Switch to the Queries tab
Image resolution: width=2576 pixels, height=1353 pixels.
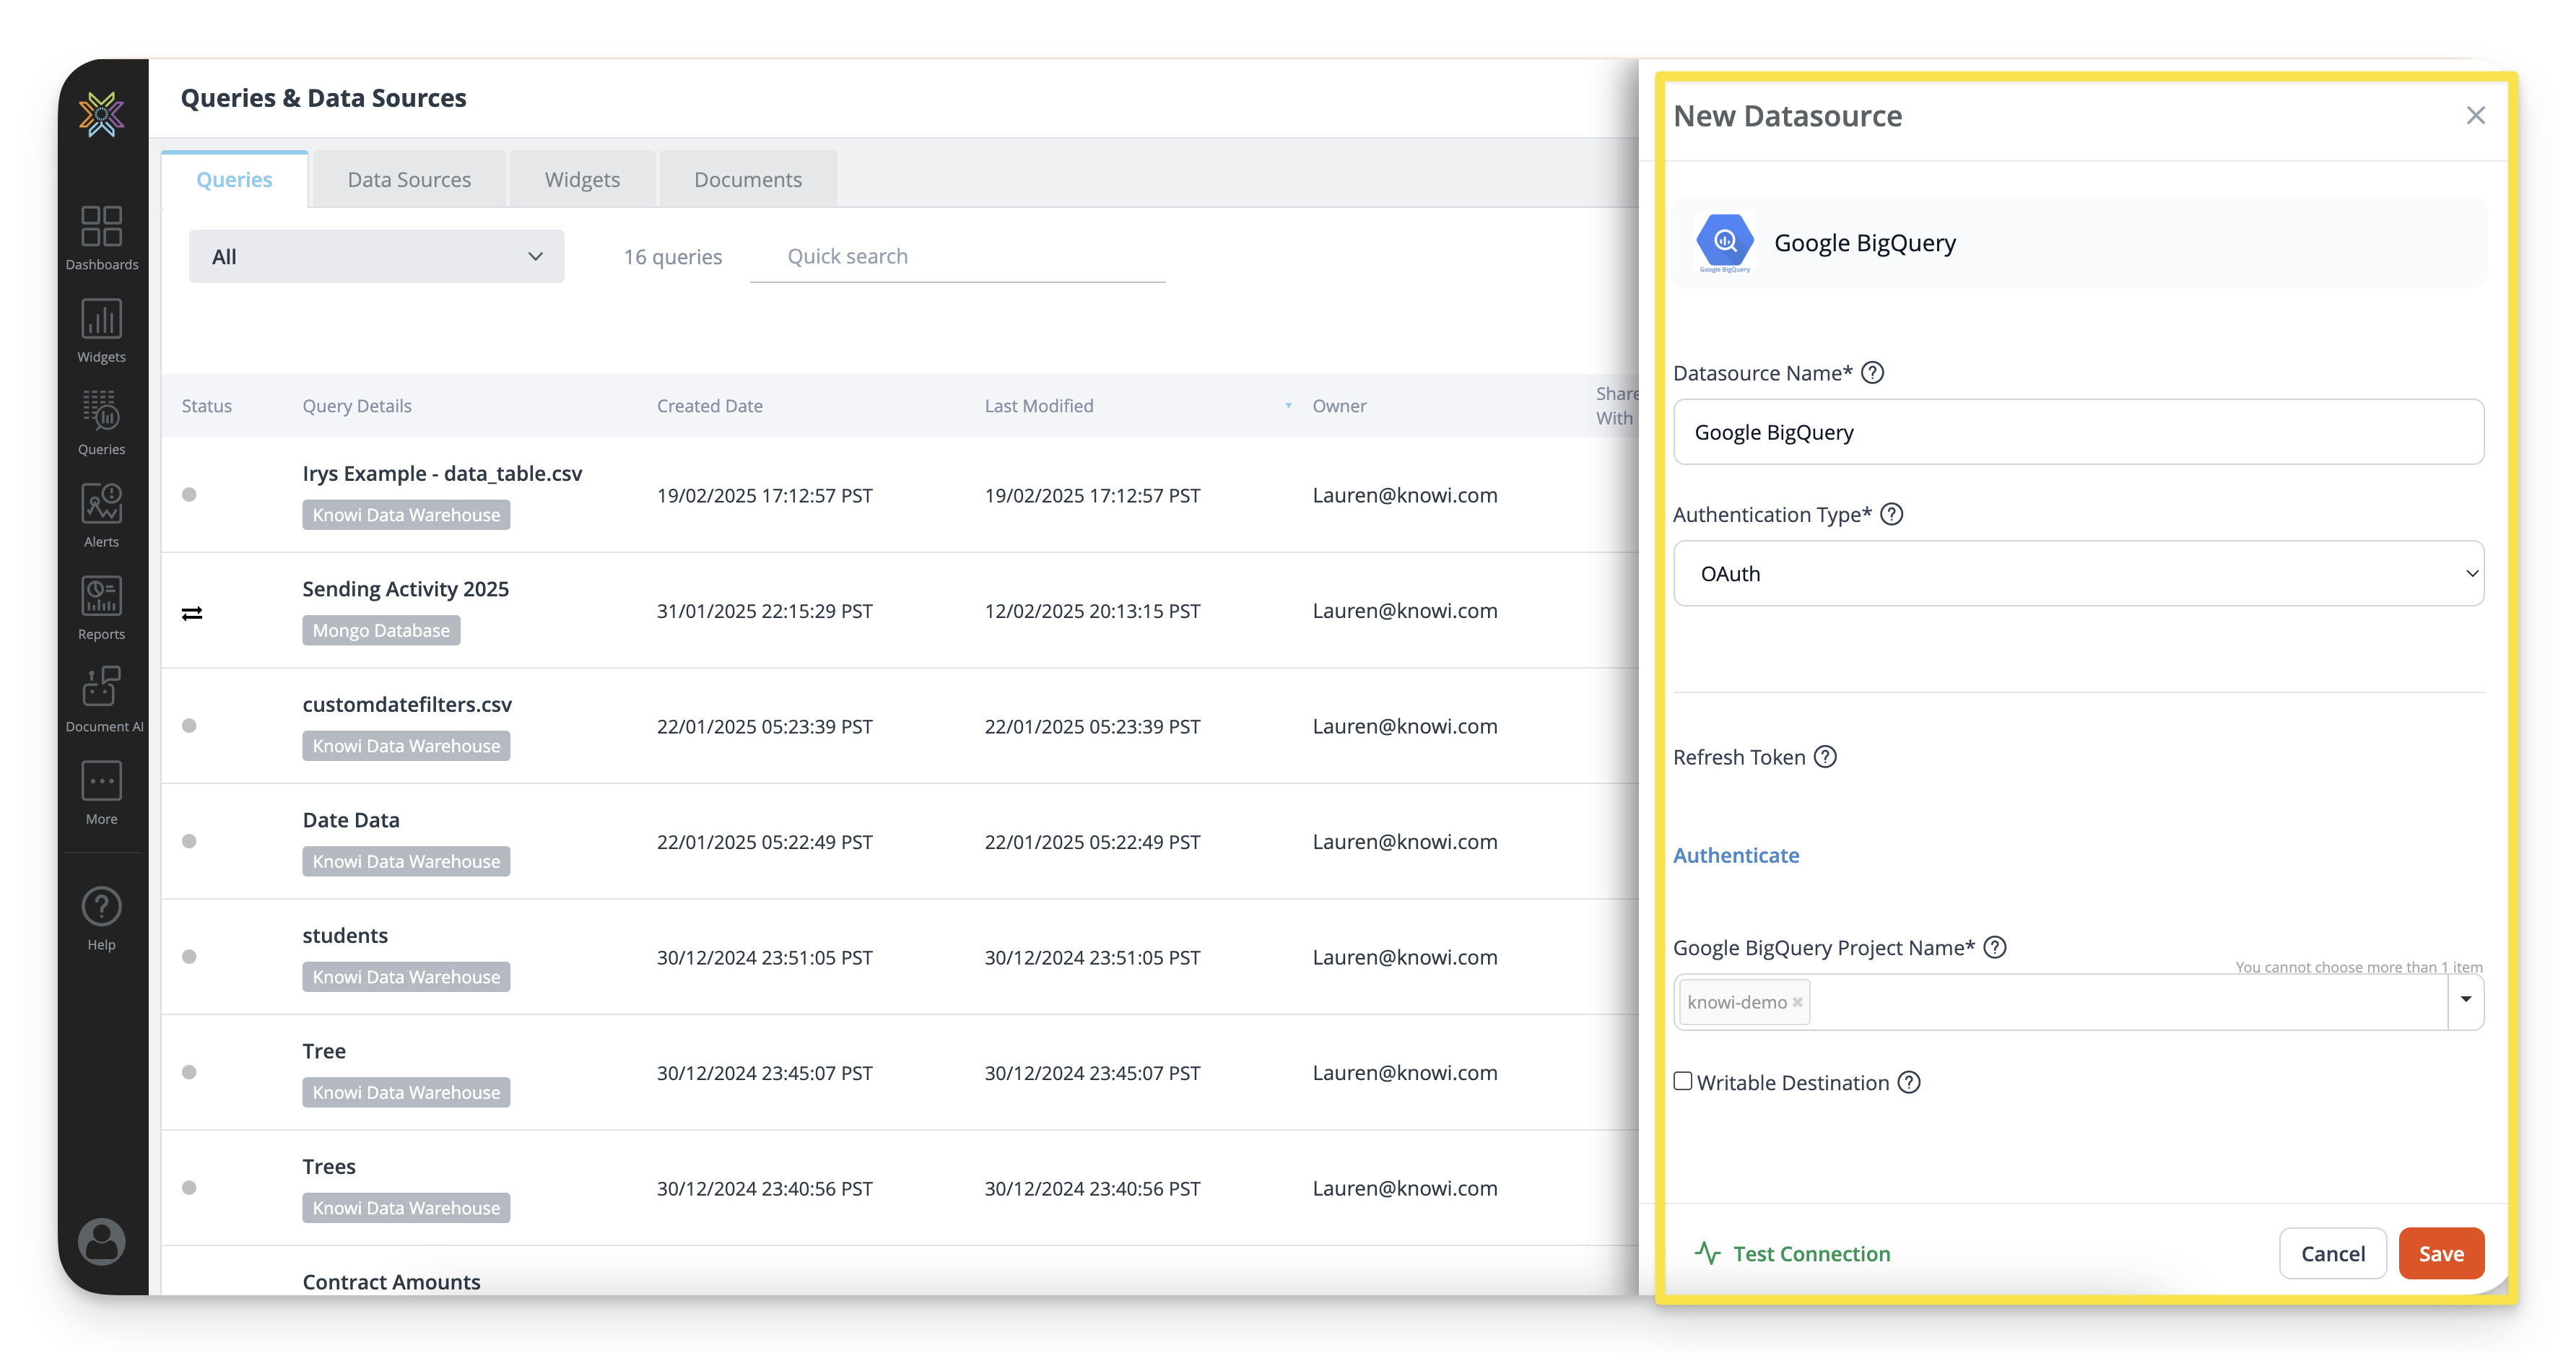point(234,179)
